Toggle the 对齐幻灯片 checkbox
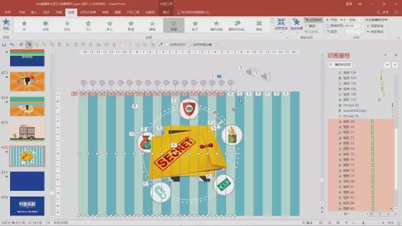Screen dimensions: 402x226 coord(167,45)
